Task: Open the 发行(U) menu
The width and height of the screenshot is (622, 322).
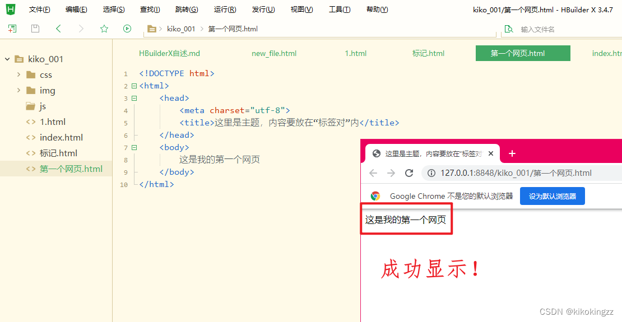Action: tap(263, 10)
